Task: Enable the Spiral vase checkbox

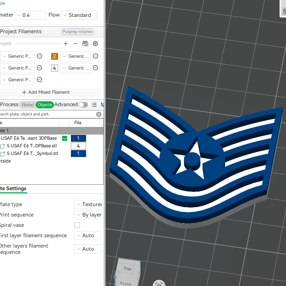Action: [x=77, y=225]
